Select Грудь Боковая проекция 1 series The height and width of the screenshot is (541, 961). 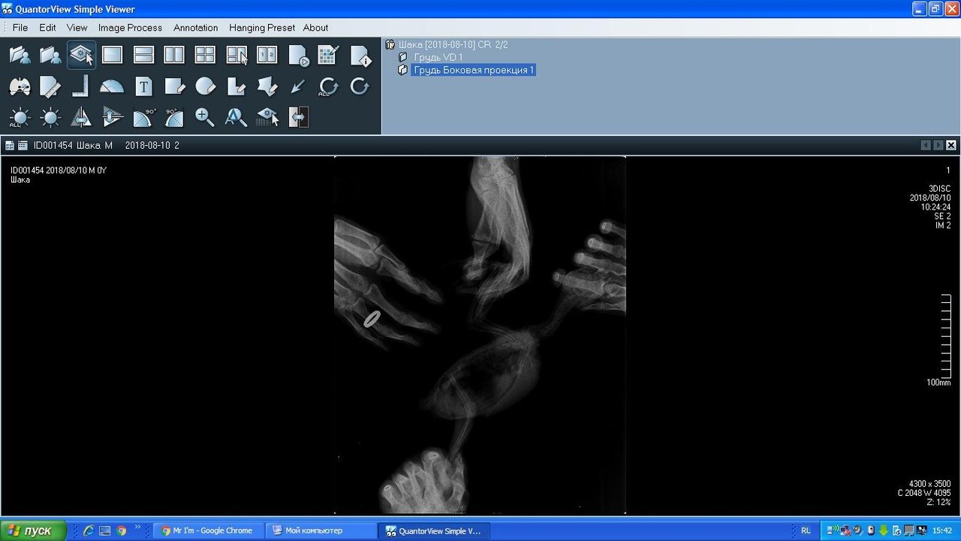(474, 70)
